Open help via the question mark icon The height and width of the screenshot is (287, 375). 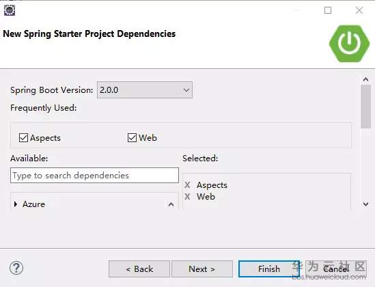pyautogui.click(x=16, y=268)
